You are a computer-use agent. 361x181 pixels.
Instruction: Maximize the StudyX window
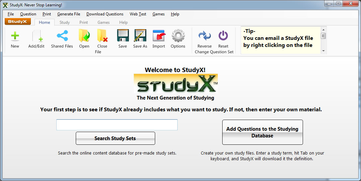pos(338,3)
